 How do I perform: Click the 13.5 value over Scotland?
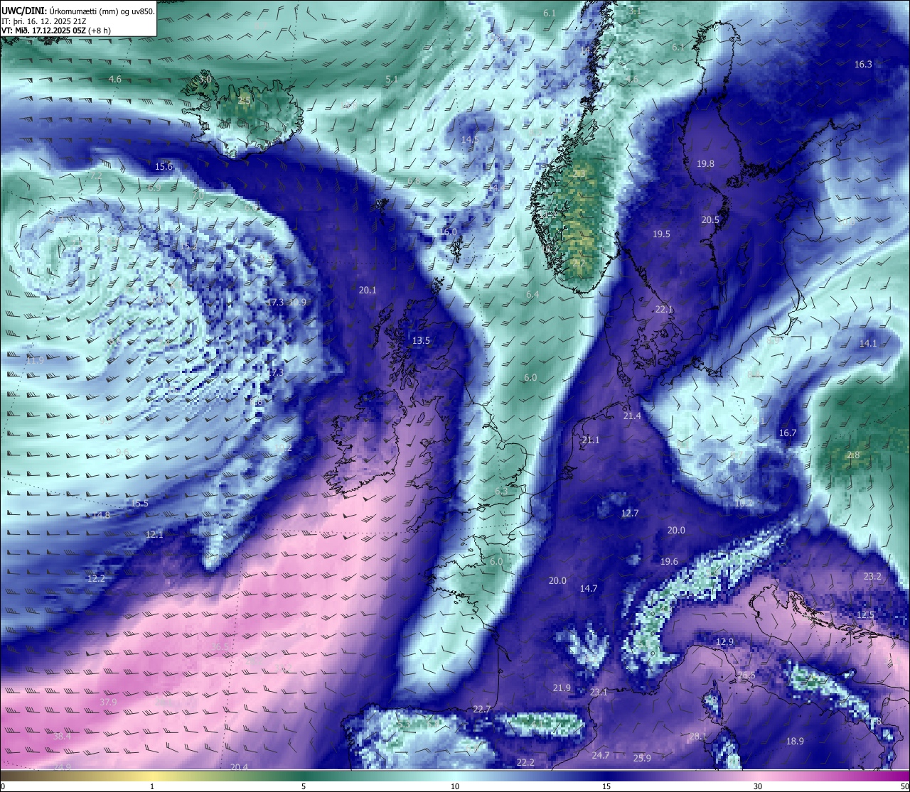[x=421, y=340]
